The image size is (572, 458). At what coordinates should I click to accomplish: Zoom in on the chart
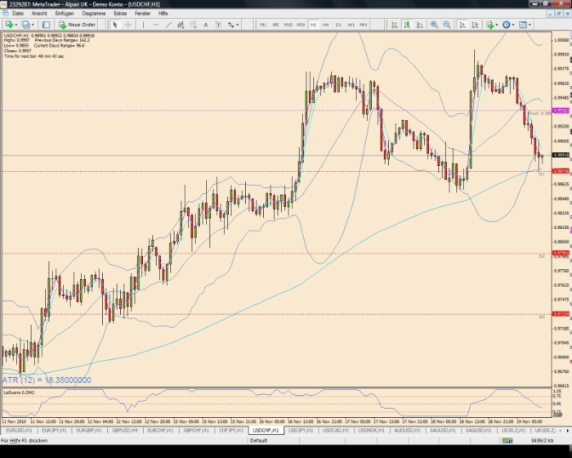(x=434, y=25)
